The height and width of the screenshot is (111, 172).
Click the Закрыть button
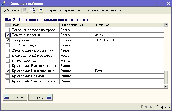[x=163, y=107]
